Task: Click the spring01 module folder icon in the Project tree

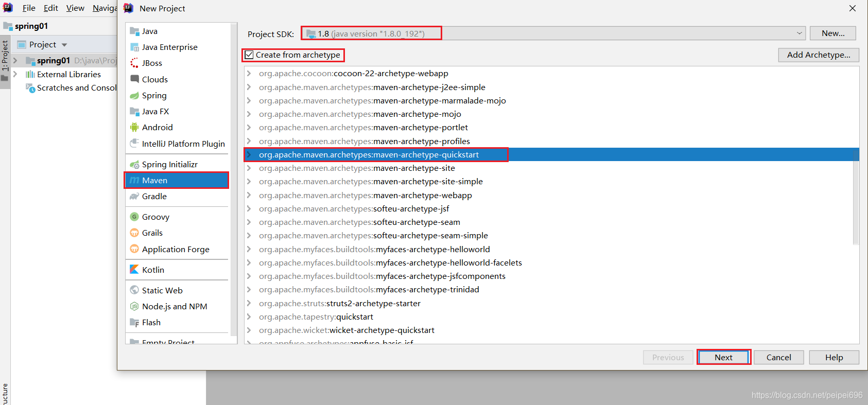Action: coord(30,61)
